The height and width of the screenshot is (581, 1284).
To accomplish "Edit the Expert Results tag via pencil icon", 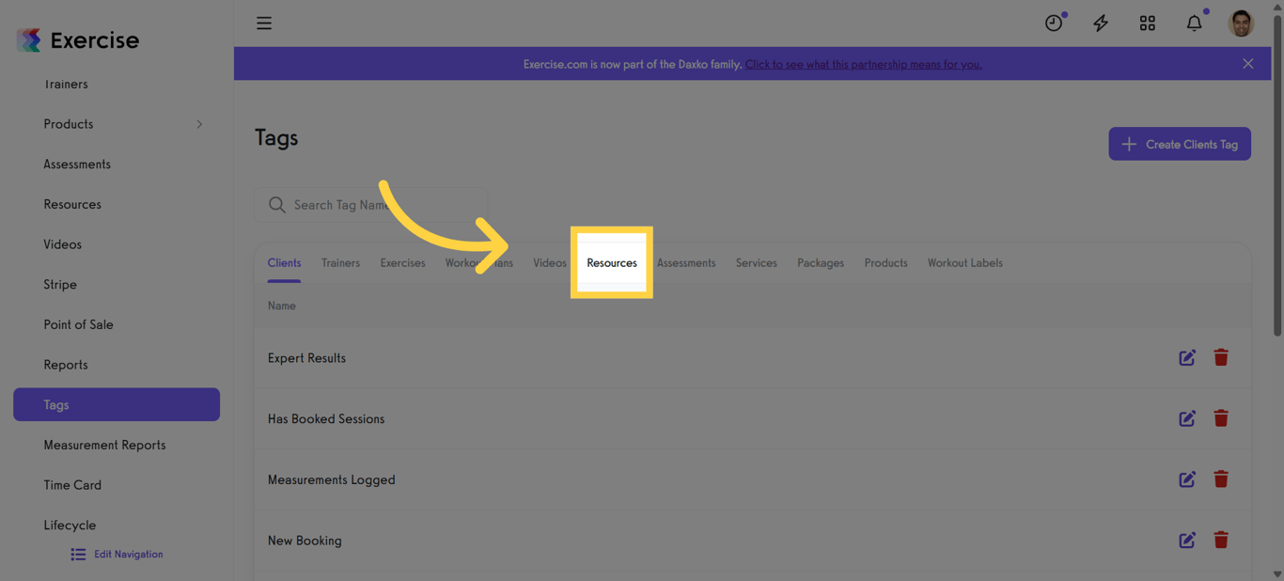I will pos(1186,357).
